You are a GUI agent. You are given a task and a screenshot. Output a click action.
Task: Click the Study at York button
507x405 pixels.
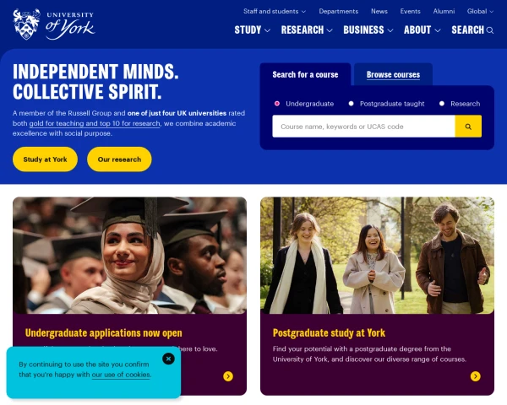(x=45, y=159)
